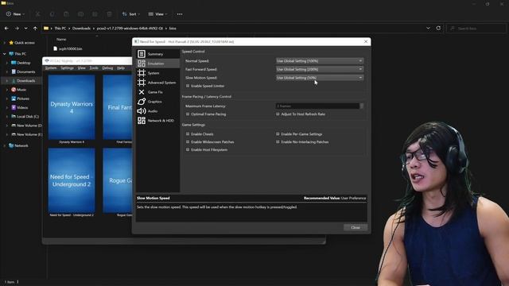This screenshot has width=509, height=286.
Task: Select the Dynasty Warriors 4 game cover
Action: [x=72, y=107]
